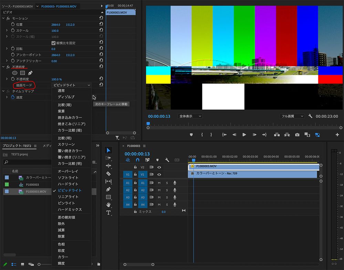Viewport: 344px width, 270px height.
Task: Expand the スケール property
Action: click(x=7, y=31)
